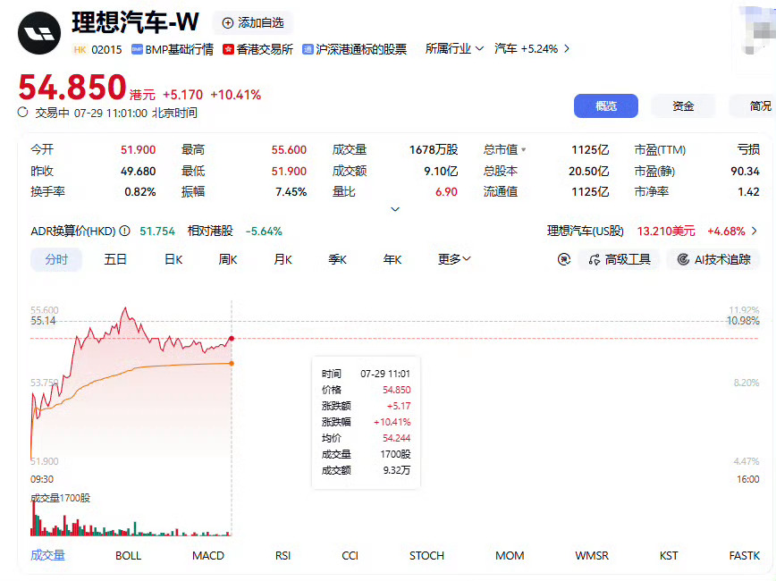The width and height of the screenshot is (776, 581).
Task: Select 月K chart view
Action: pyautogui.click(x=283, y=259)
